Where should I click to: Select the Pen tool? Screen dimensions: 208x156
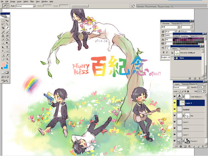coord(3,51)
